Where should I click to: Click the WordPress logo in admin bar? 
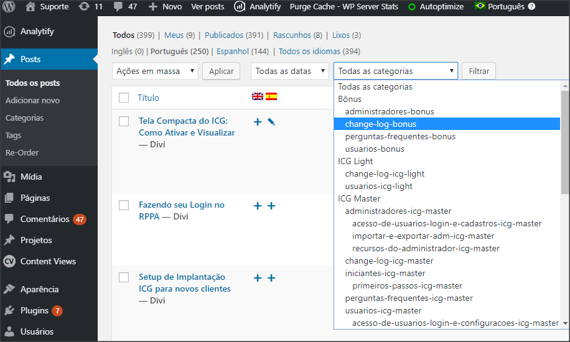tap(9, 7)
